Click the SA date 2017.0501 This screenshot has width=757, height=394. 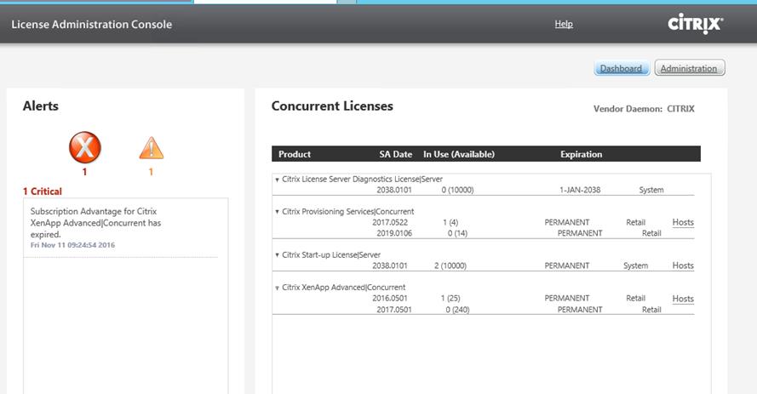coord(394,310)
